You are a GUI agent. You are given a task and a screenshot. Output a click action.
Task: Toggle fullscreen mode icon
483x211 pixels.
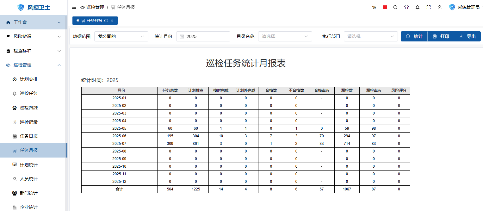tap(429, 7)
